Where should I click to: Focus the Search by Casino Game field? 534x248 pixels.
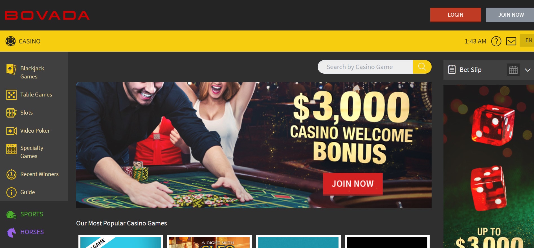coord(365,67)
